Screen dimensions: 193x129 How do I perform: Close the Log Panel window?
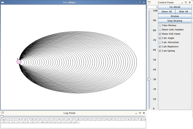(144, 113)
